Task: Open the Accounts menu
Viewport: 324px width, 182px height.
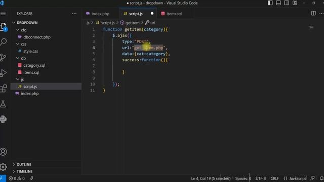Action: (4, 152)
